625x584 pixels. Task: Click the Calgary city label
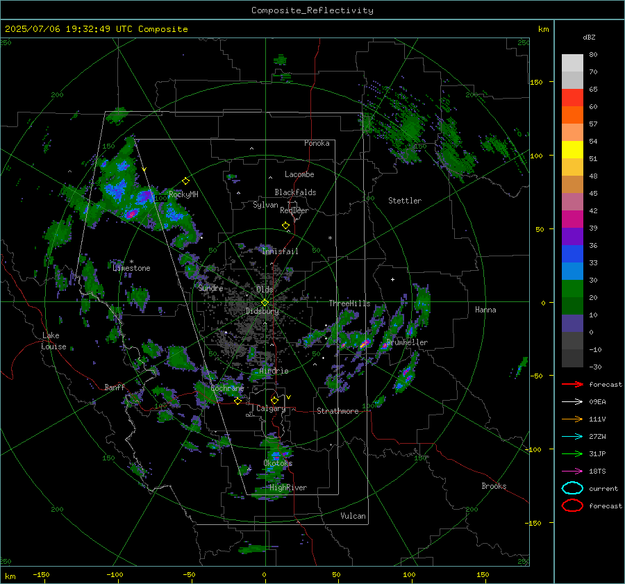271,408
